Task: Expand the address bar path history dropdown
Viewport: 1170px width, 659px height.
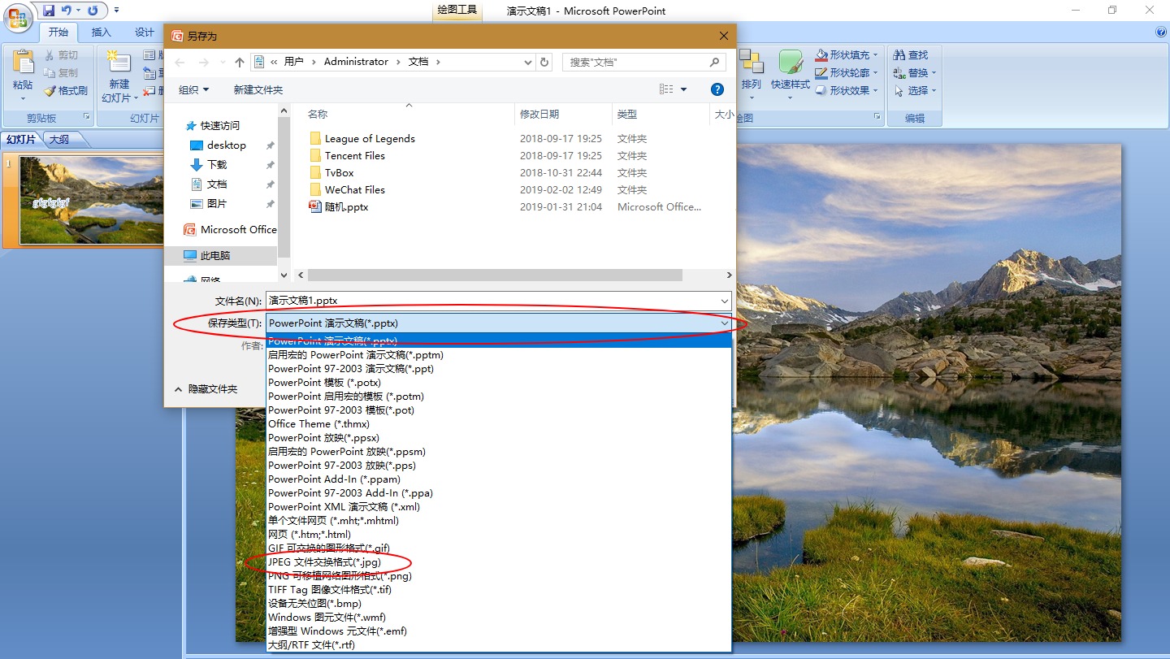Action: [529, 62]
